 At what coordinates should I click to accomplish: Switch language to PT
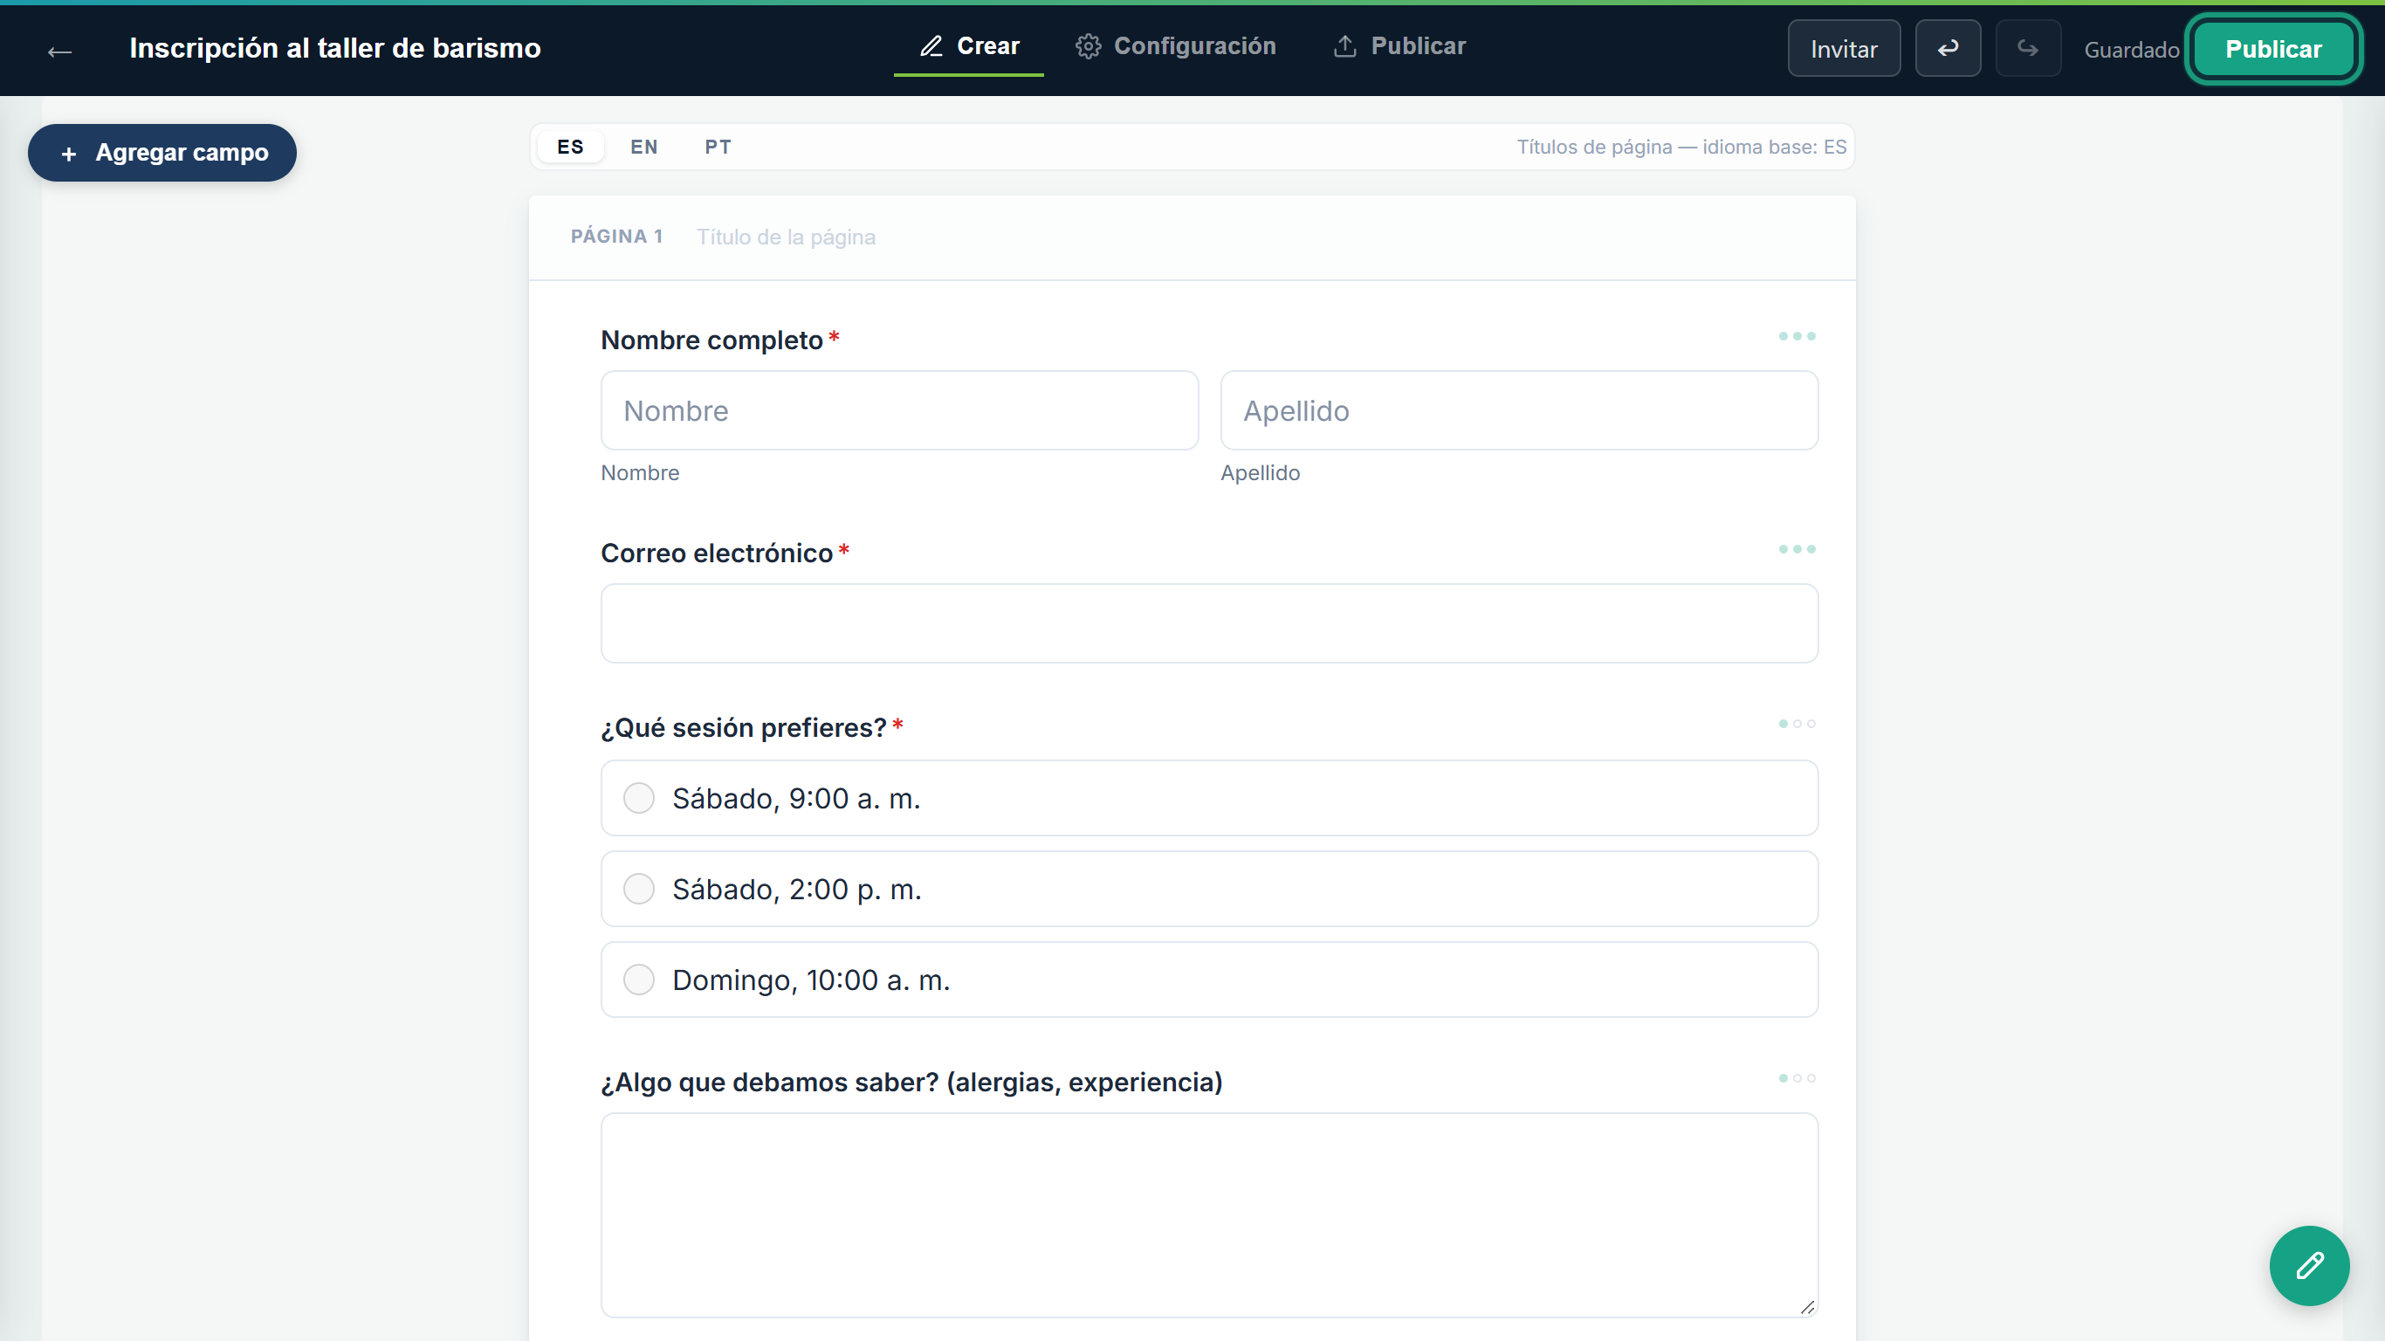(x=718, y=147)
